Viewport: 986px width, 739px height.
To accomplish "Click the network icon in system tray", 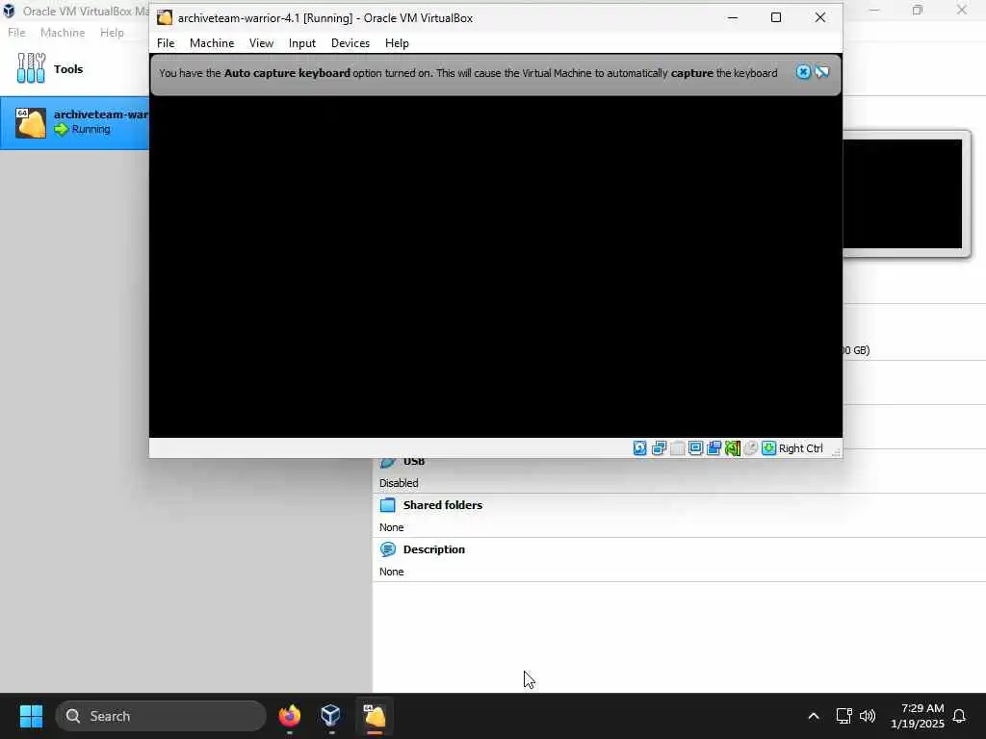I will point(843,716).
